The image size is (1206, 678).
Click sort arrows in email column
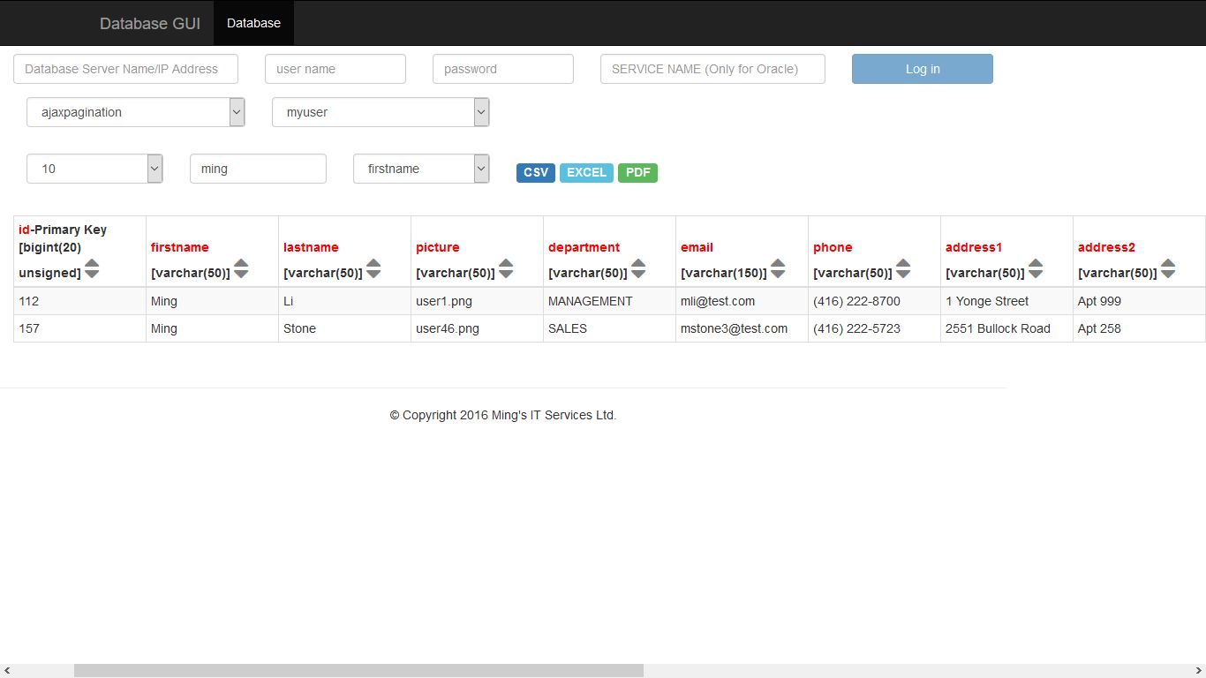[778, 269]
